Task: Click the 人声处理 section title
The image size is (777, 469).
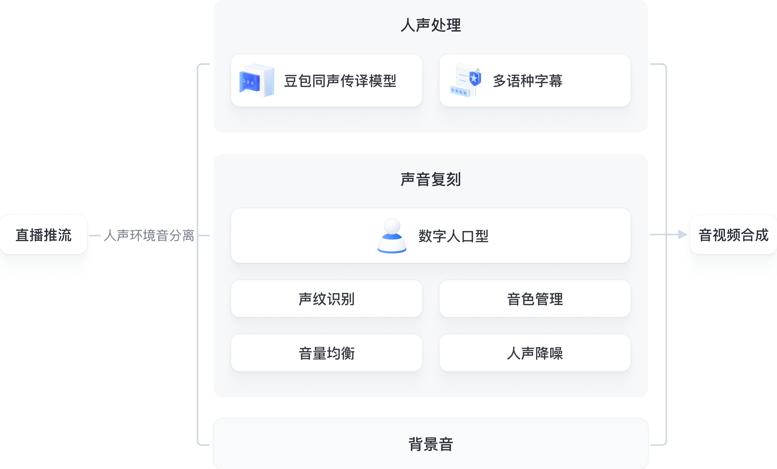Action: pos(431,25)
